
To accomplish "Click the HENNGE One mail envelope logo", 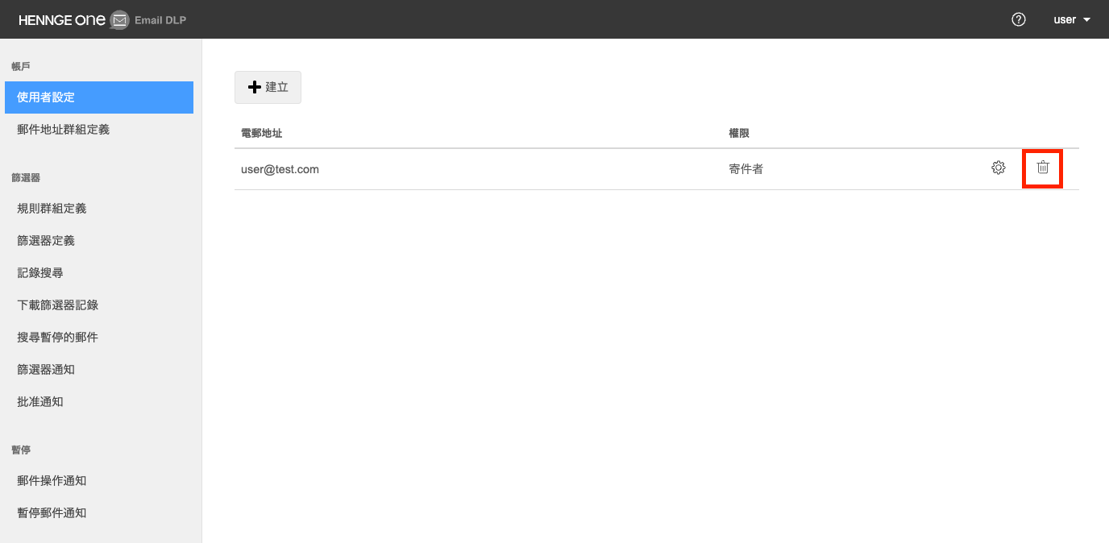I will (119, 19).
